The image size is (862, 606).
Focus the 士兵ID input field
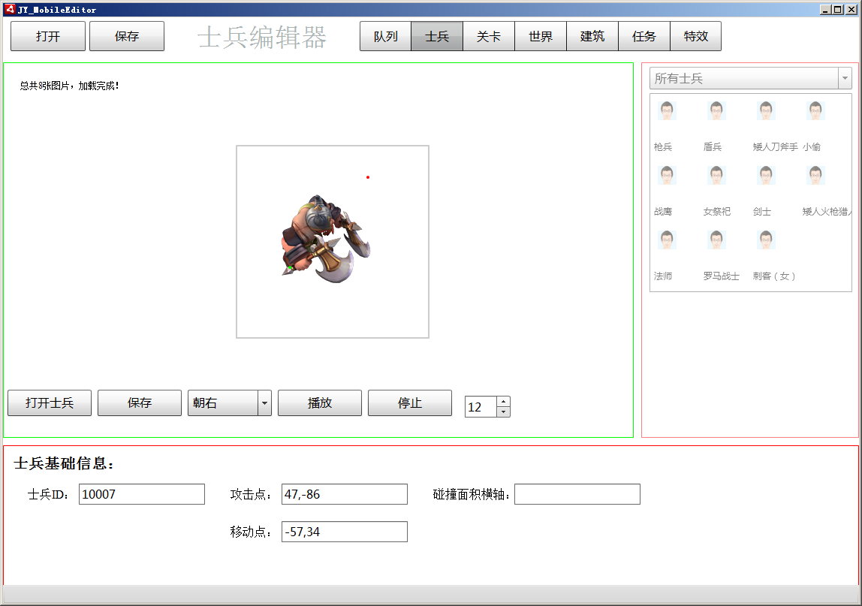click(x=142, y=494)
